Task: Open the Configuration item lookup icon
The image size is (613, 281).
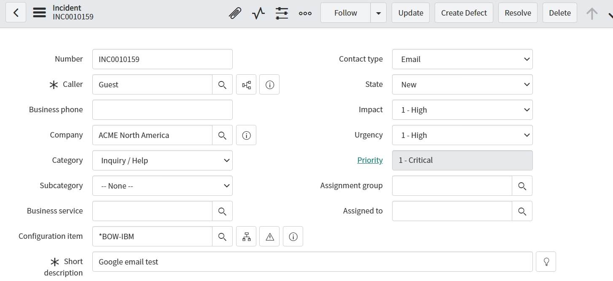Action: tap(222, 236)
